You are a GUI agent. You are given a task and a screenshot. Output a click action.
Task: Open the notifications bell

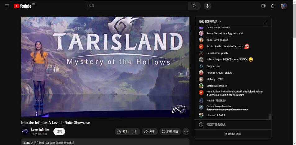(273, 6)
